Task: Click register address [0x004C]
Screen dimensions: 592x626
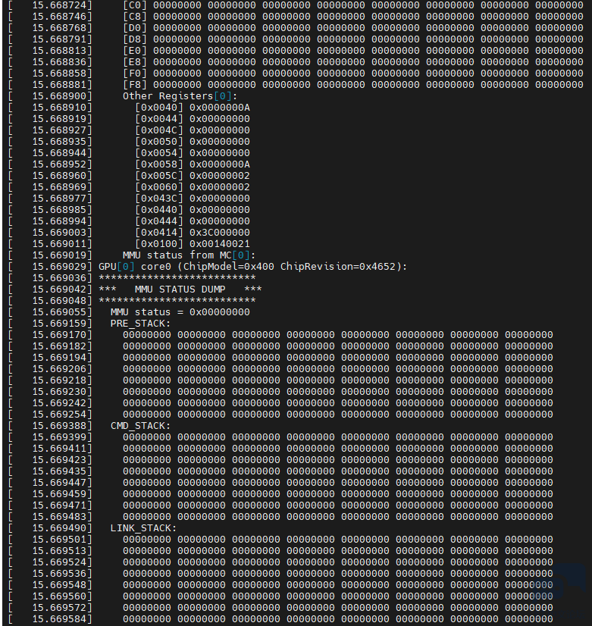Action: pos(159,130)
